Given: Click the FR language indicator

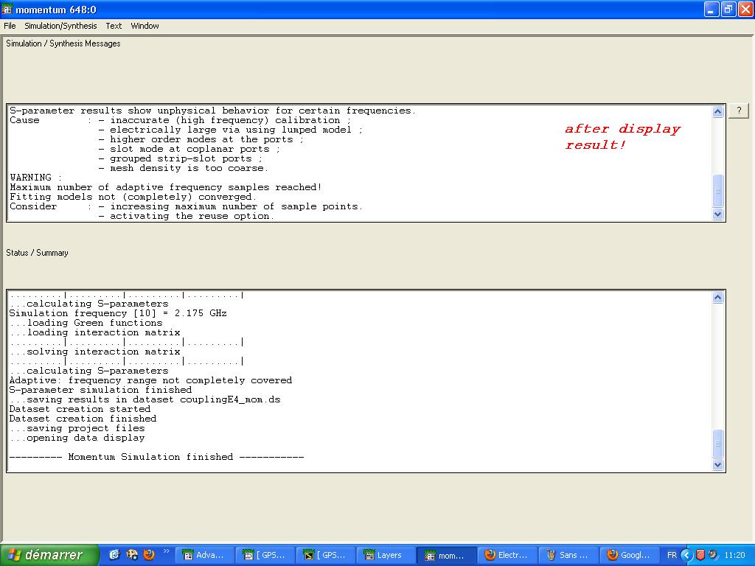Looking at the screenshot, I should click(672, 556).
